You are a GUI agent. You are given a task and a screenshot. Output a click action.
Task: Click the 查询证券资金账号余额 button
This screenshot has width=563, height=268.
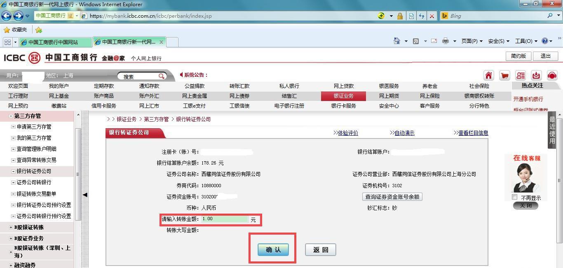tap(392, 197)
